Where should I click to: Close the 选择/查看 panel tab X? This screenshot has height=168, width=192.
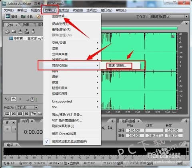138,121
